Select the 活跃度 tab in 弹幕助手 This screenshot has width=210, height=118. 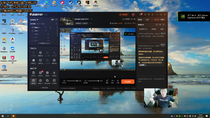point(154,29)
